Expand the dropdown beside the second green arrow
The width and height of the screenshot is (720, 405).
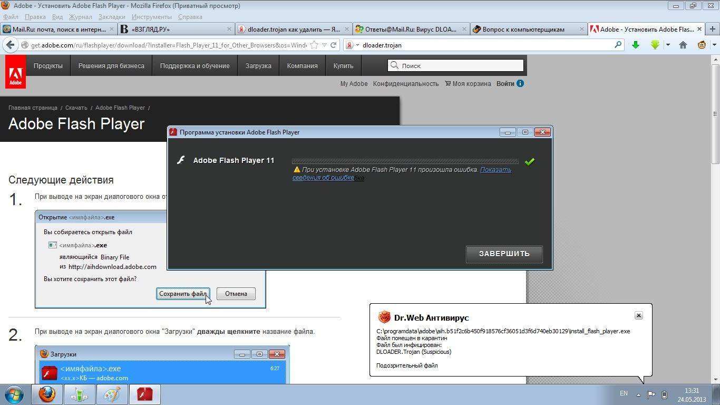pyautogui.click(x=668, y=45)
